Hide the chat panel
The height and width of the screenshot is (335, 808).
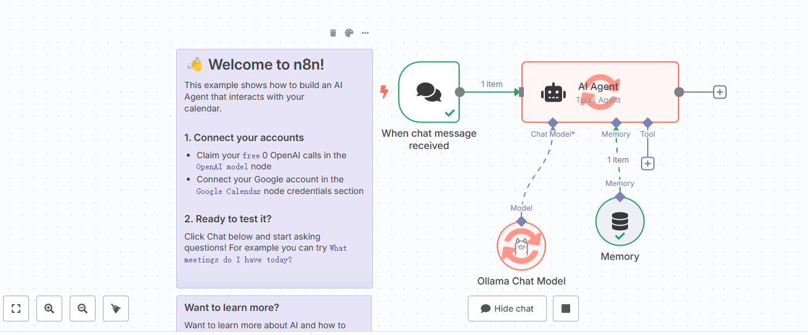coord(507,309)
